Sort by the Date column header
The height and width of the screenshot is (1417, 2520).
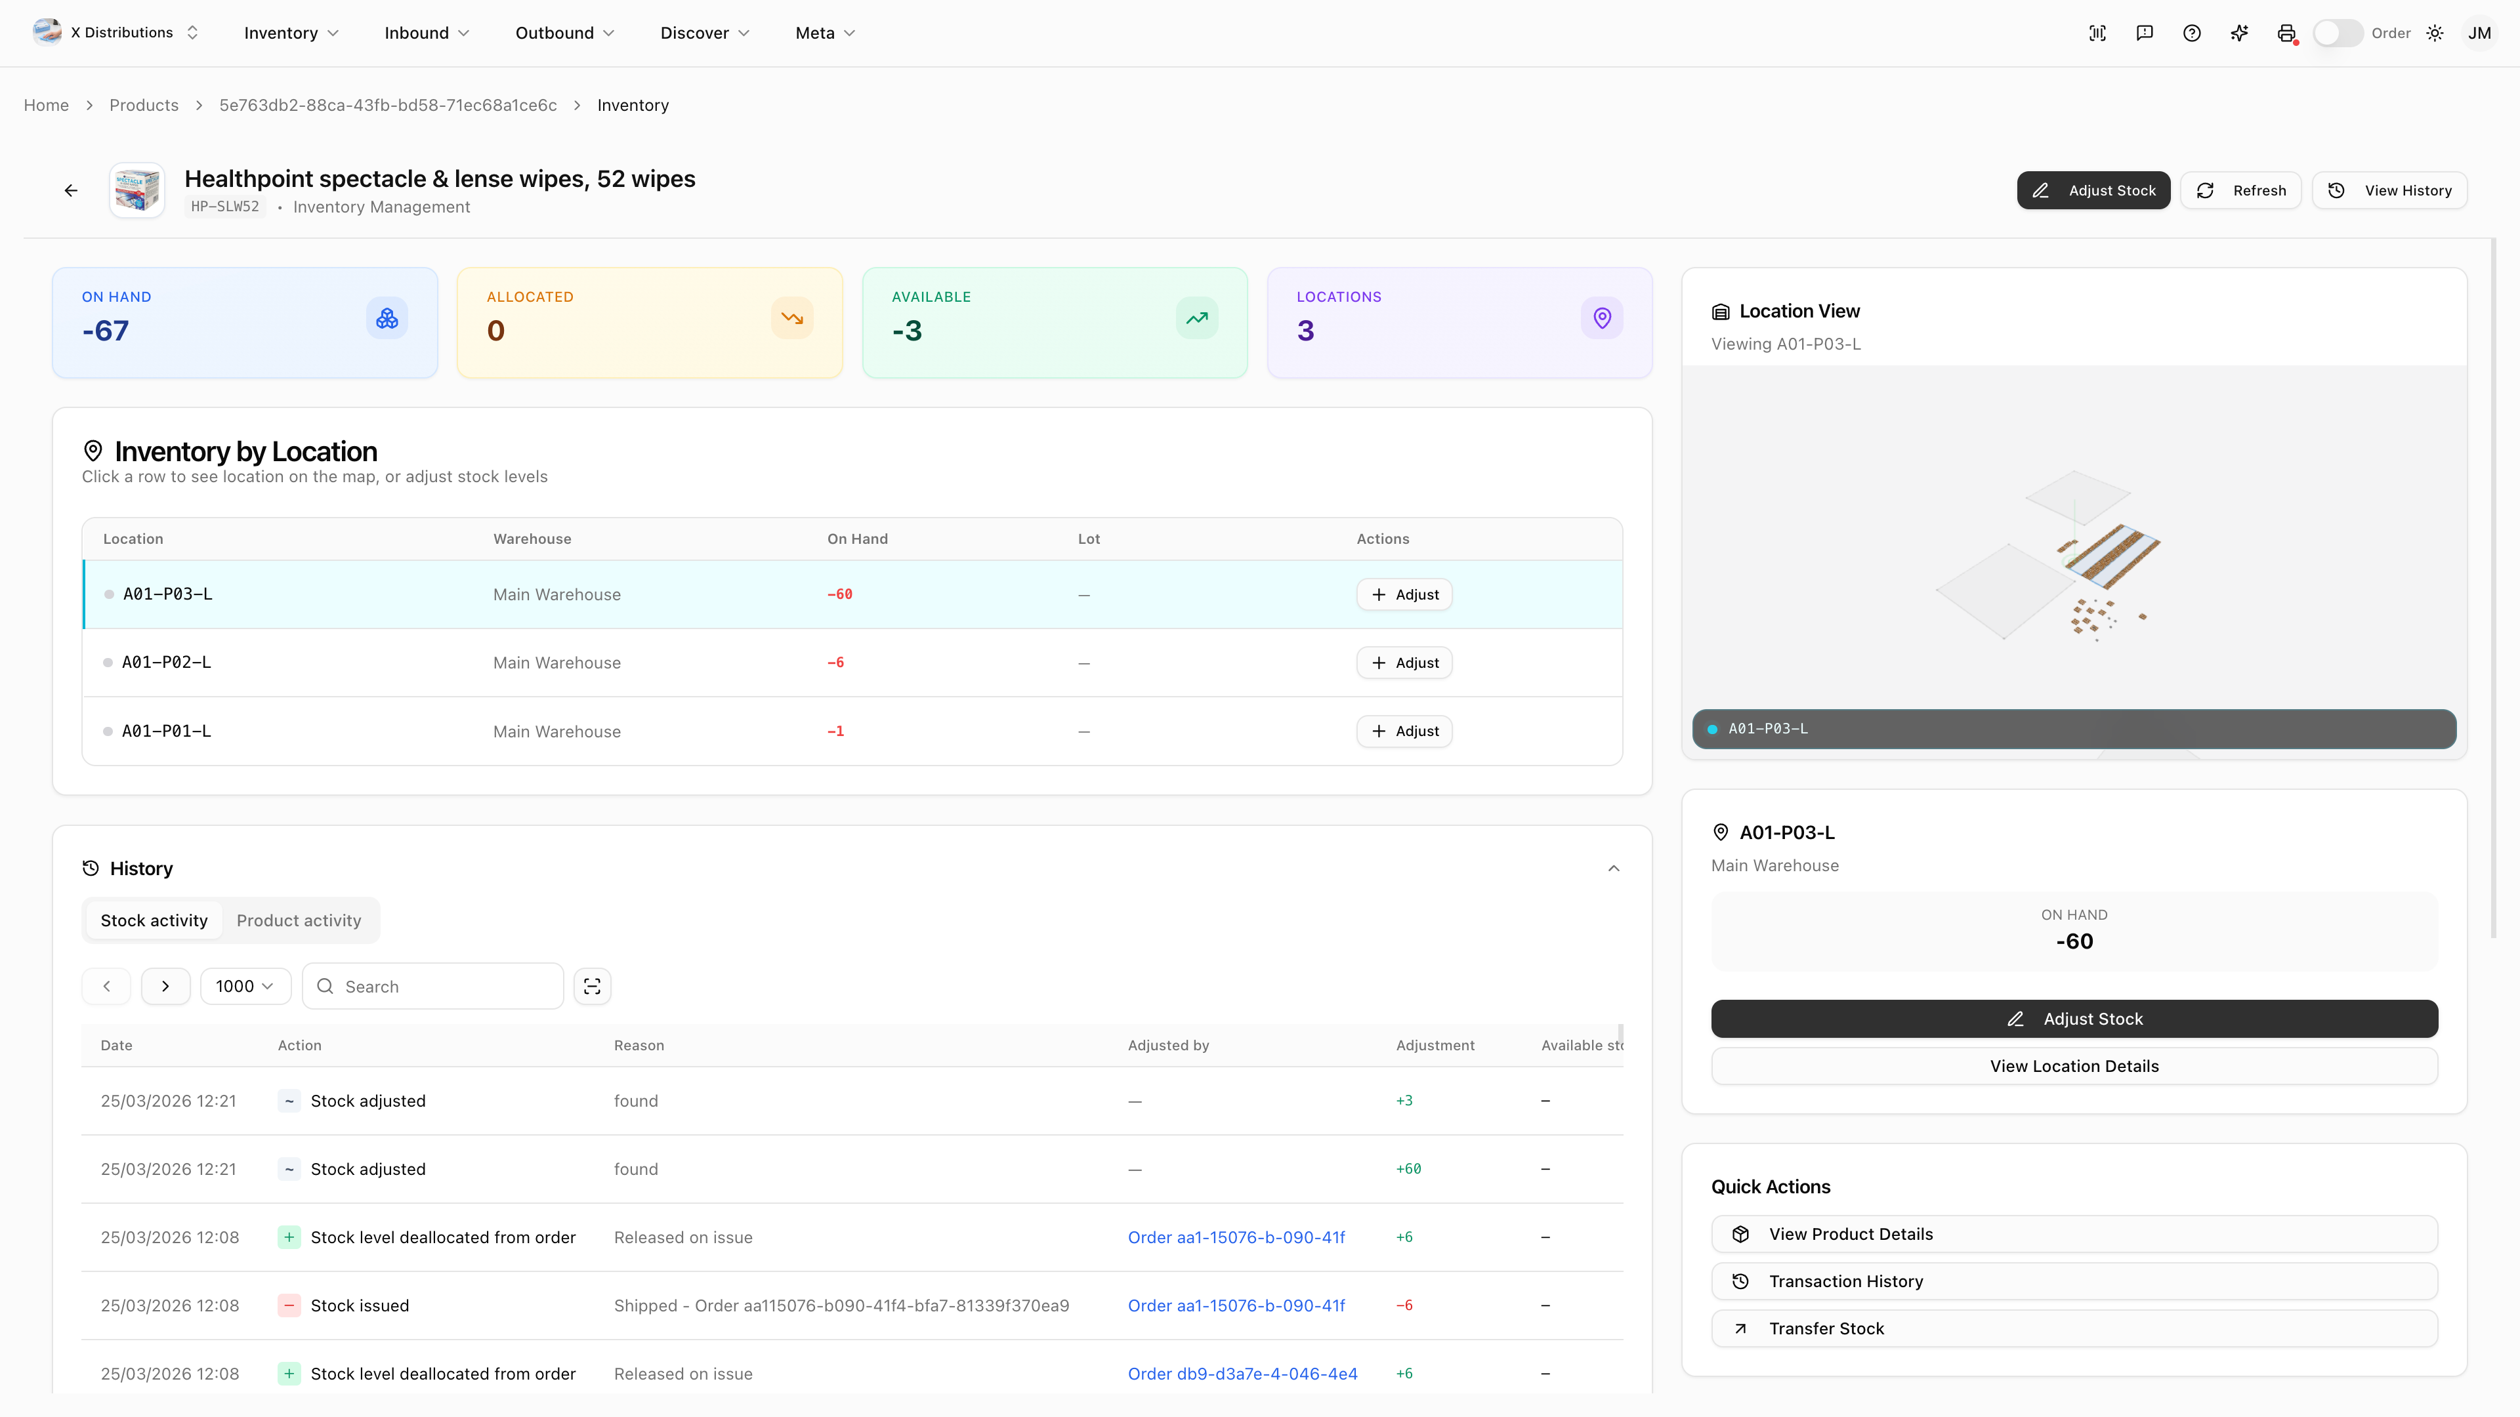click(116, 1046)
